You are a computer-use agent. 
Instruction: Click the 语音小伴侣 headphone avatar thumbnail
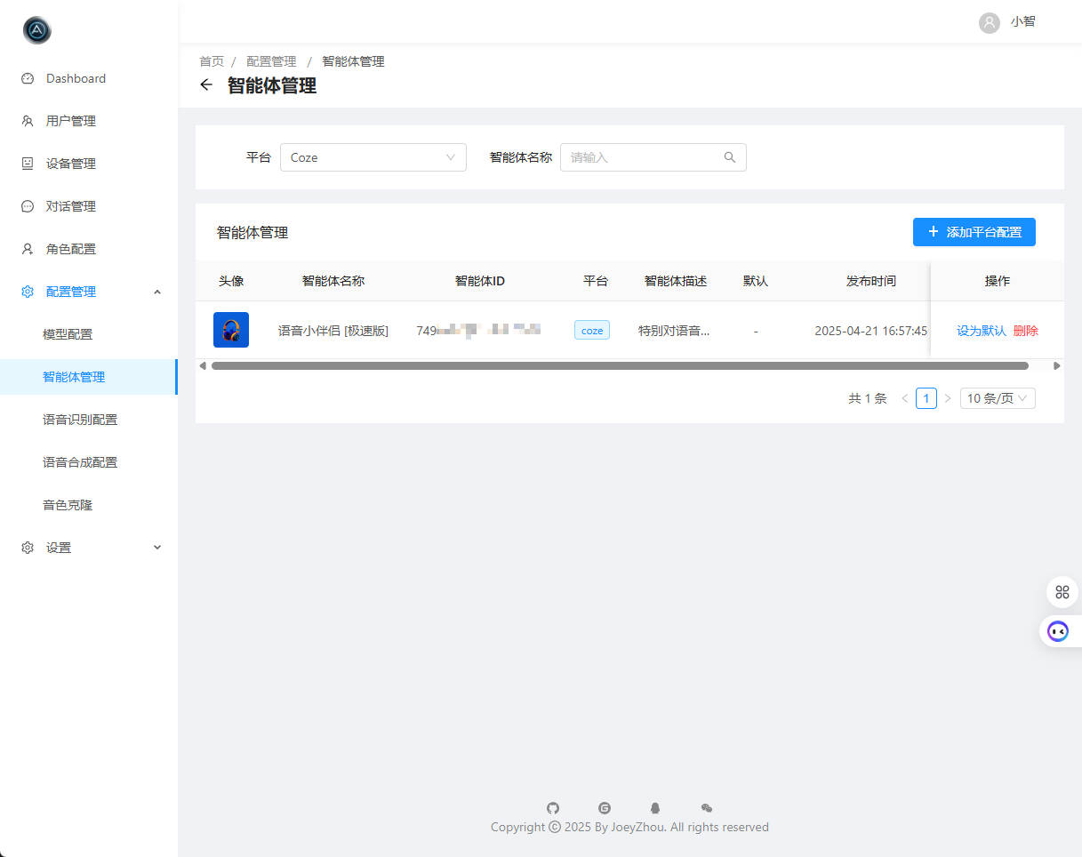(x=231, y=330)
